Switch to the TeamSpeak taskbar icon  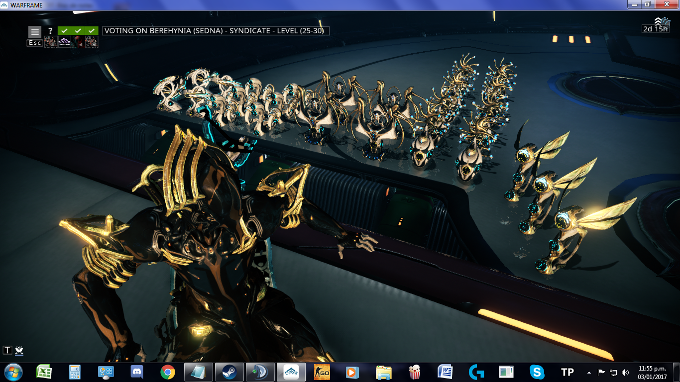pos(260,372)
